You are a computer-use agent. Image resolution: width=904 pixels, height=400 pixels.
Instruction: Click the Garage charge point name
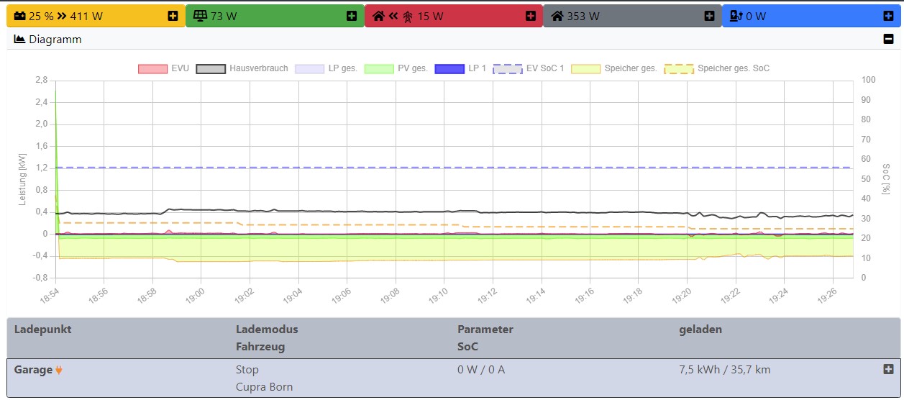[33, 370]
